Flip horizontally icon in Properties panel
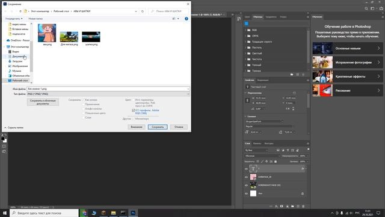This screenshot has width=385, height=217. click(288, 108)
